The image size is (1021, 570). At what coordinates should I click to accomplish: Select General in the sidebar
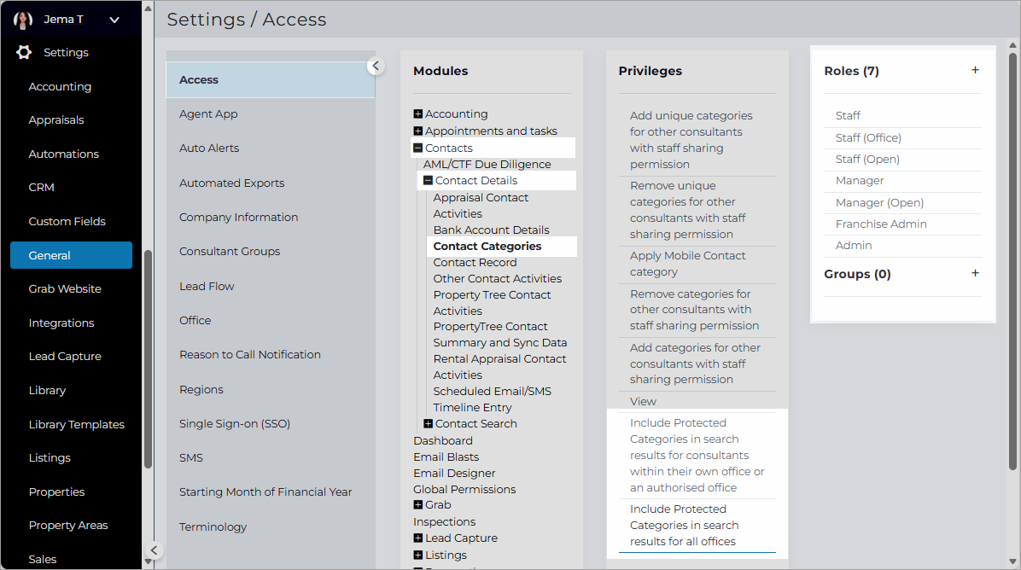[71, 255]
